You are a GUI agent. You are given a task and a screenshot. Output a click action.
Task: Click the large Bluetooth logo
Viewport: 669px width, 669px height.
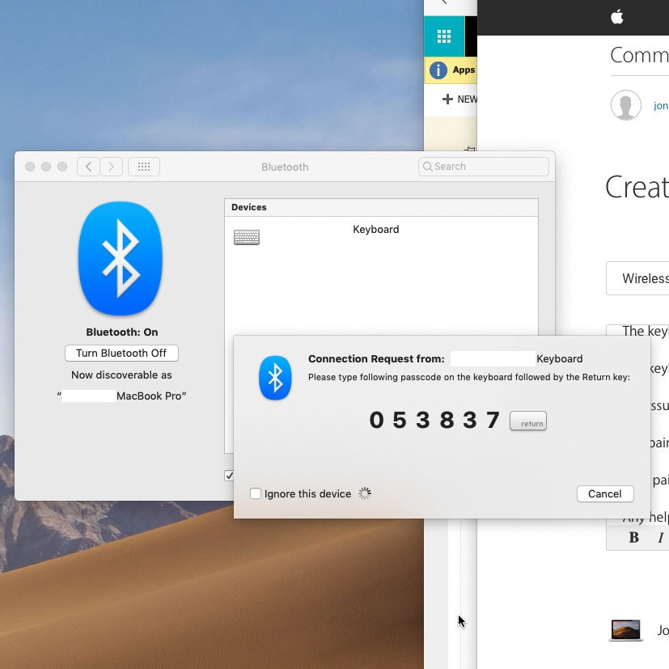(121, 259)
